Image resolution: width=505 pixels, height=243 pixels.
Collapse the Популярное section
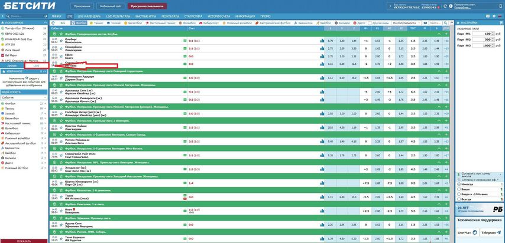(x=46, y=23)
